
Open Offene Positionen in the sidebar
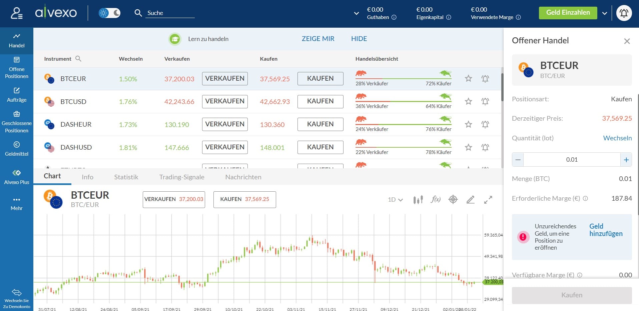pyautogui.click(x=17, y=68)
